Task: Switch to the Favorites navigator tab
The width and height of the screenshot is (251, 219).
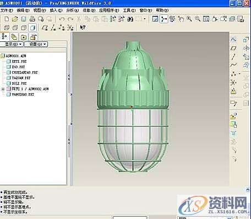Action: [24, 37]
